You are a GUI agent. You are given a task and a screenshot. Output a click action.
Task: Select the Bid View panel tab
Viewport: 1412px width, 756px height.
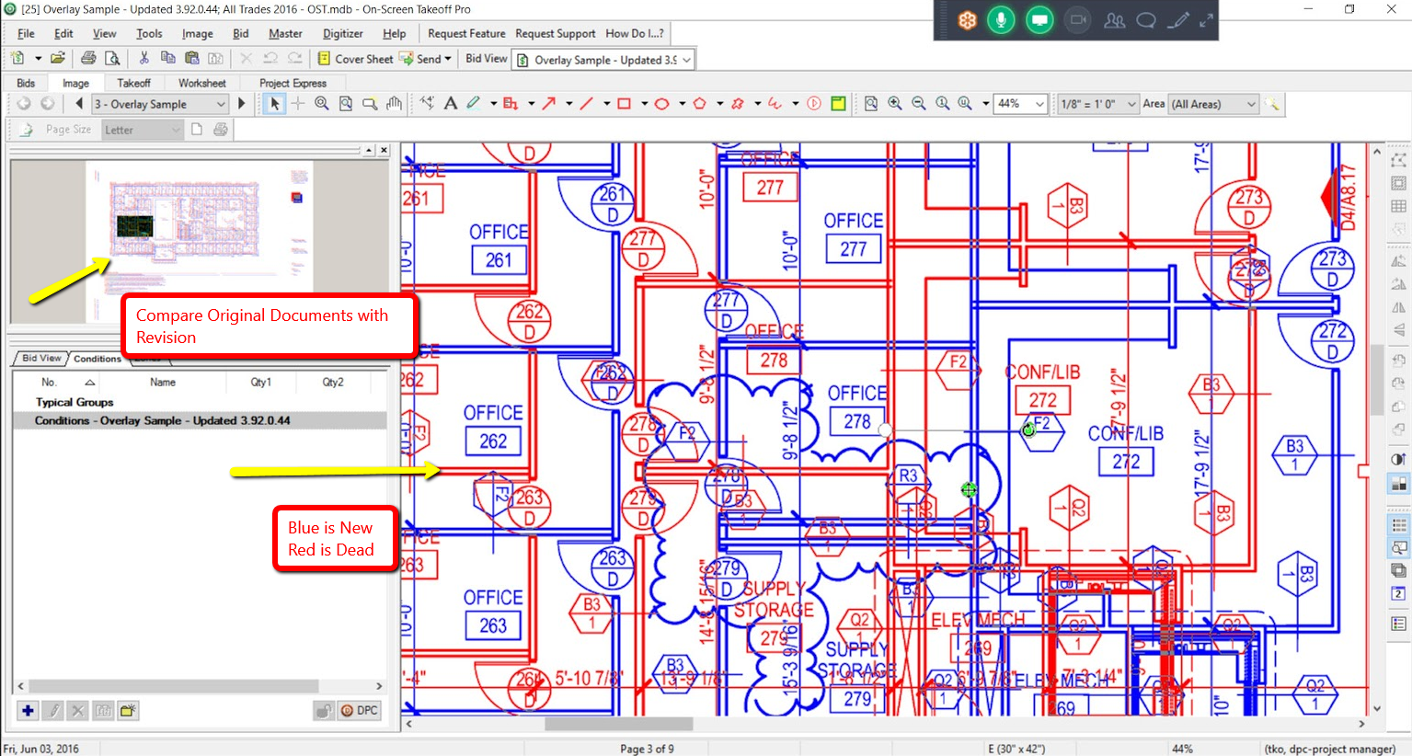pyautogui.click(x=41, y=358)
